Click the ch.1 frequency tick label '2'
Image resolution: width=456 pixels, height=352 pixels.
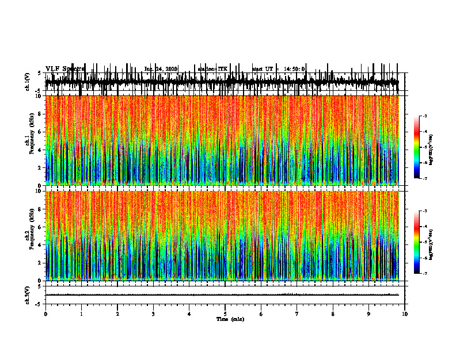pyautogui.click(x=40, y=168)
